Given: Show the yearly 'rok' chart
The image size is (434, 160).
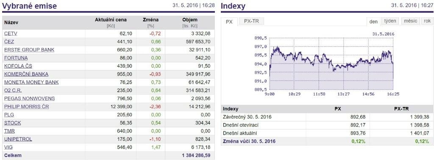Looking at the screenshot, I should [427, 21].
